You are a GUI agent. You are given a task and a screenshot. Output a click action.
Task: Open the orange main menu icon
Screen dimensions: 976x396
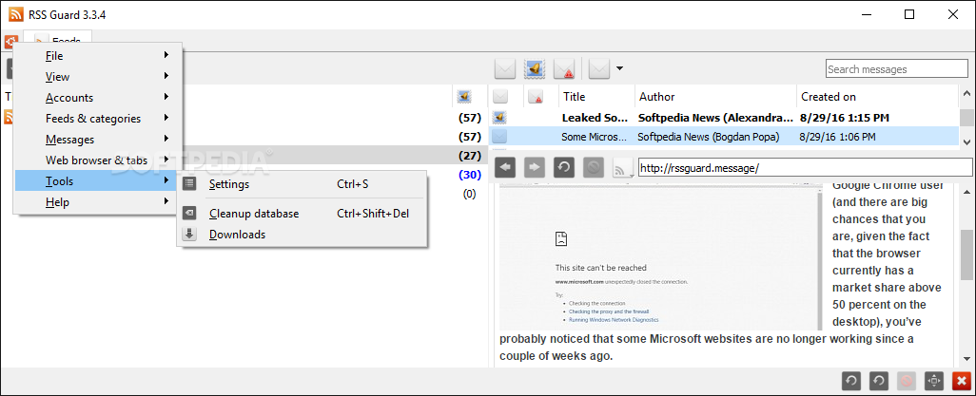coord(10,42)
